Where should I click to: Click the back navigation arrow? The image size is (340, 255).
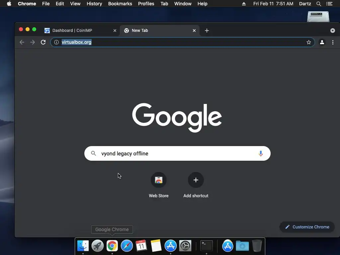(x=22, y=42)
